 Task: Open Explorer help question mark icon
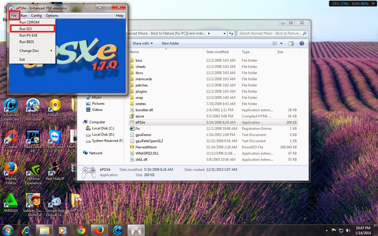pos(302,43)
